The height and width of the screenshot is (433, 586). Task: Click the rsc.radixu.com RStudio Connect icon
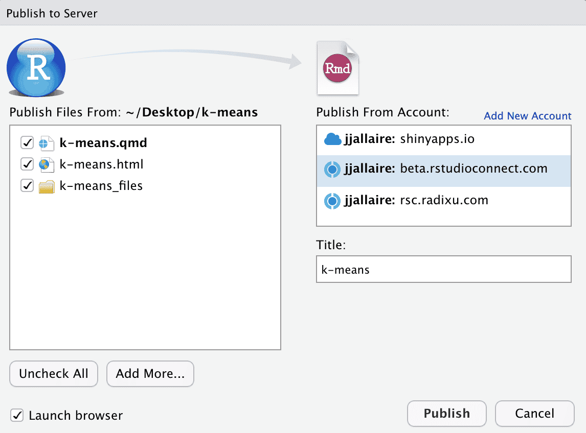tap(333, 200)
